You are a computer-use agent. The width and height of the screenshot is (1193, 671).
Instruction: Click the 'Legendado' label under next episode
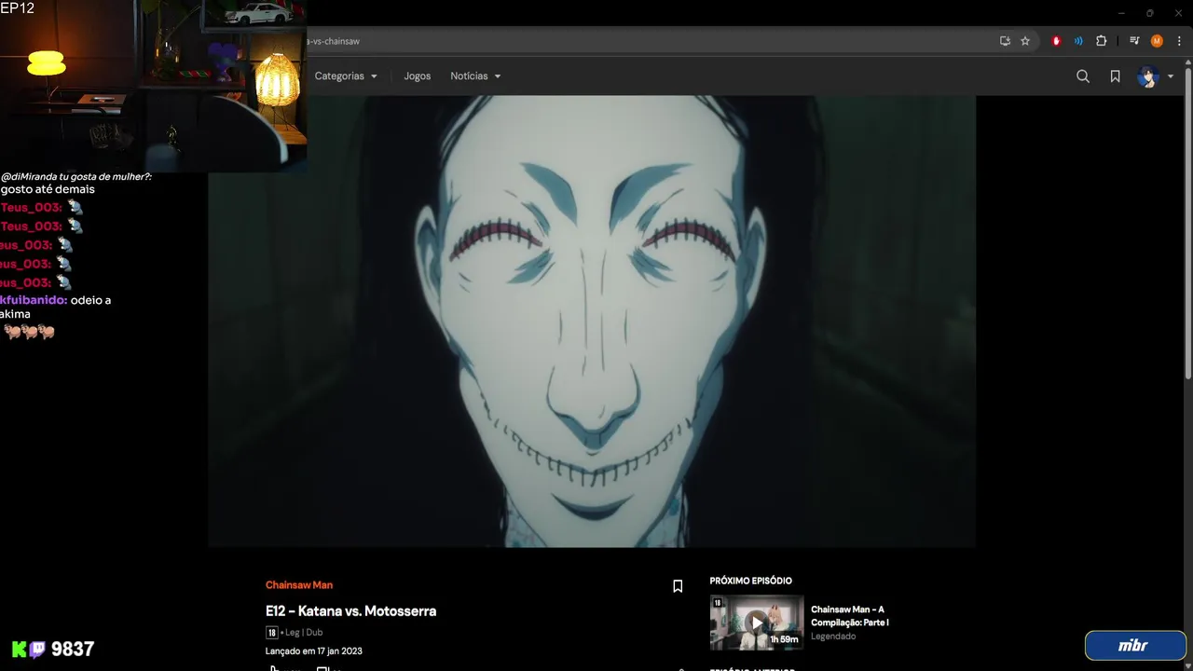(x=833, y=637)
